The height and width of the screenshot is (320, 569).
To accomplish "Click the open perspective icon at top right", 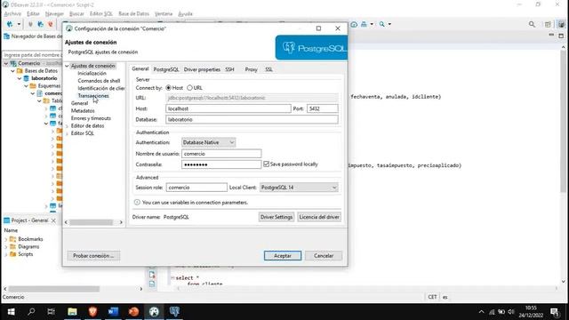I will coord(548,24).
